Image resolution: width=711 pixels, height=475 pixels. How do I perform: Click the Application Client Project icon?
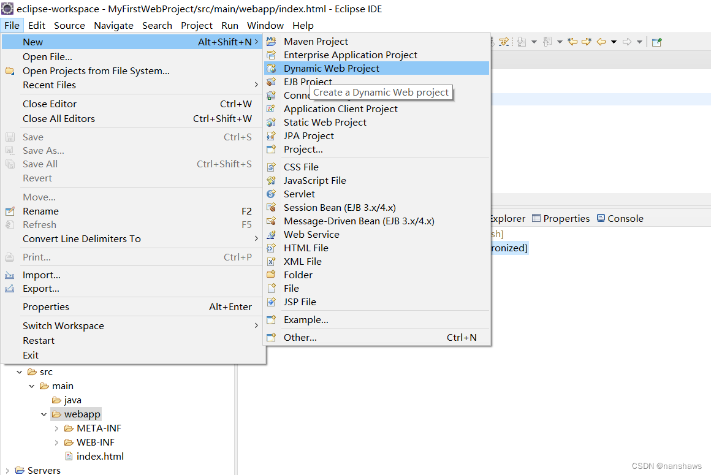271,108
